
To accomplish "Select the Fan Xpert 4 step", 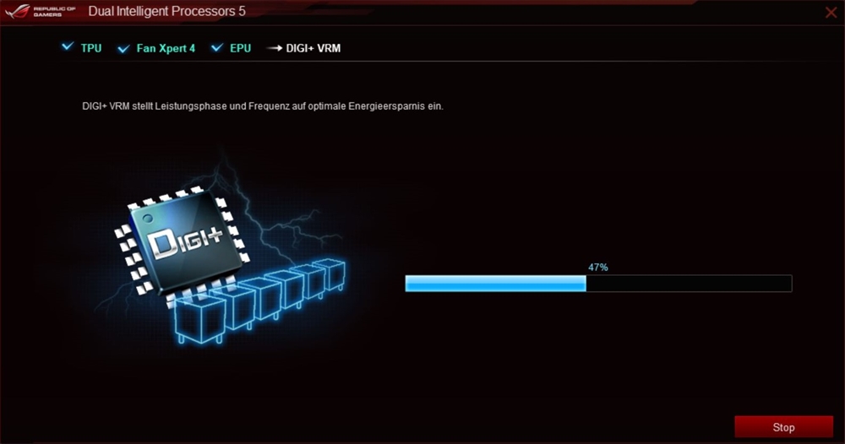I will tap(166, 48).
